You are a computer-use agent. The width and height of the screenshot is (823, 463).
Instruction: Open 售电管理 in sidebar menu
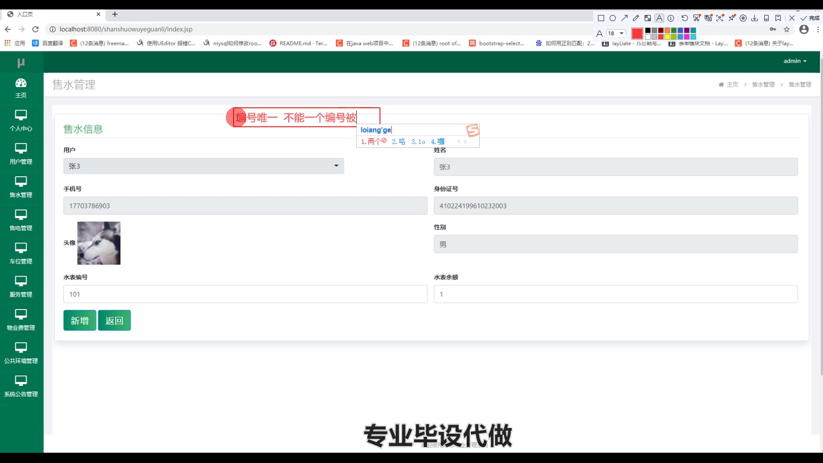click(21, 220)
